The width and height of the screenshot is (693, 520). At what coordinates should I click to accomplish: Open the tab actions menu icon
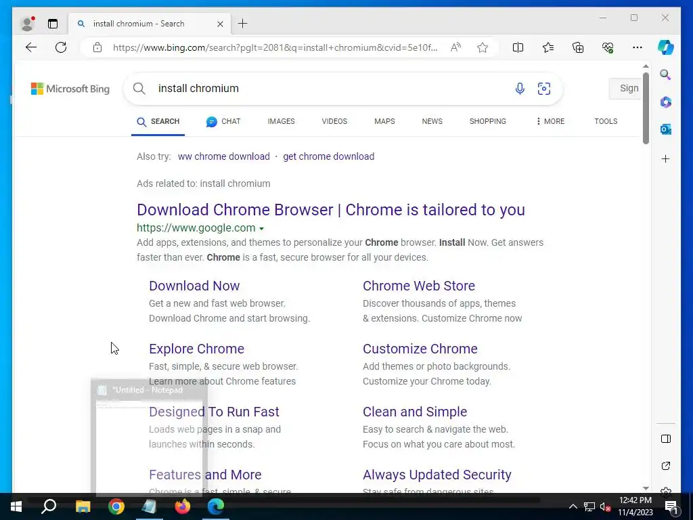pyautogui.click(x=53, y=24)
